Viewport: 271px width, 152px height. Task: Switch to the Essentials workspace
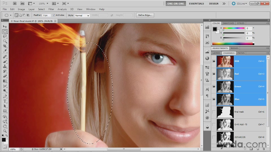point(196,3)
